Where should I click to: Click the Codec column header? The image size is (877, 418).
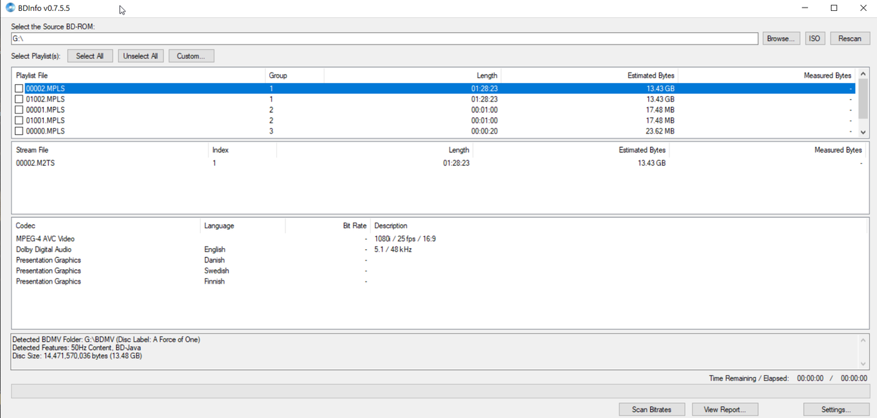(x=106, y=225)
